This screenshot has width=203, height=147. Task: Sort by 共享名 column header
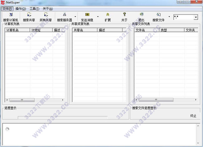[85, 30]
